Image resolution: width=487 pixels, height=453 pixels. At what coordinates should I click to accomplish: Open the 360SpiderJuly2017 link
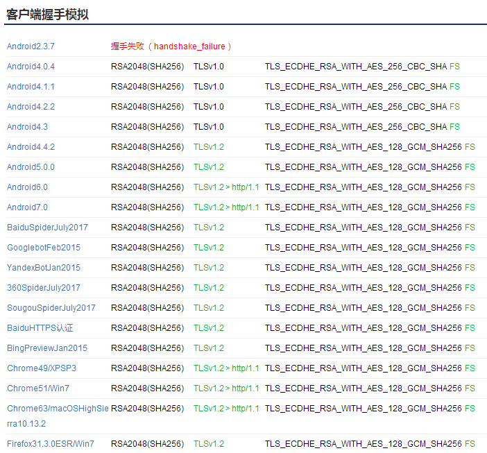point(44,288)
